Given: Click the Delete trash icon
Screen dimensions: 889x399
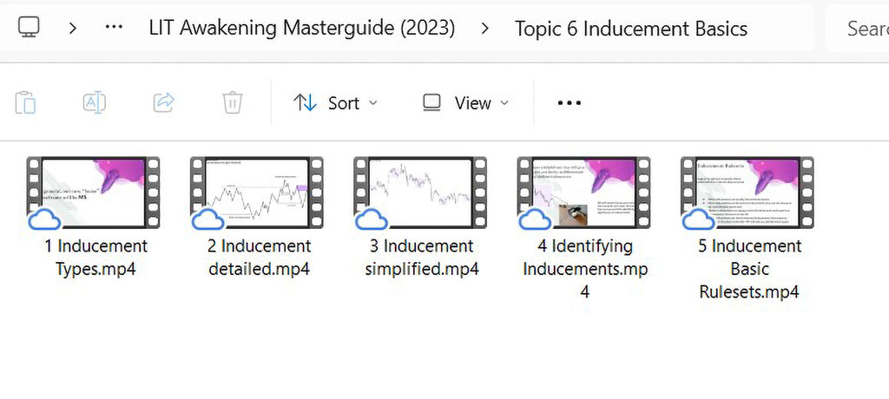Looking at the screenshot, I should tap(233, 102).
